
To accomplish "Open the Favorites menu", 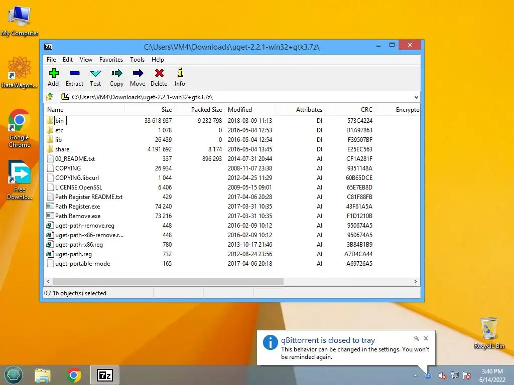I will point(111,60).
